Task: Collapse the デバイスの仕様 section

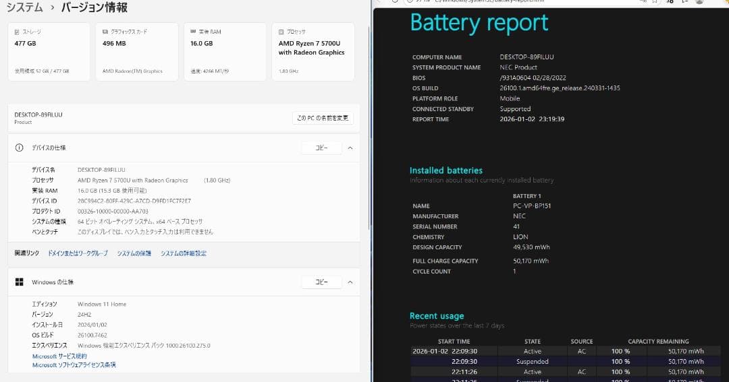Action: (x=350, y=148)
